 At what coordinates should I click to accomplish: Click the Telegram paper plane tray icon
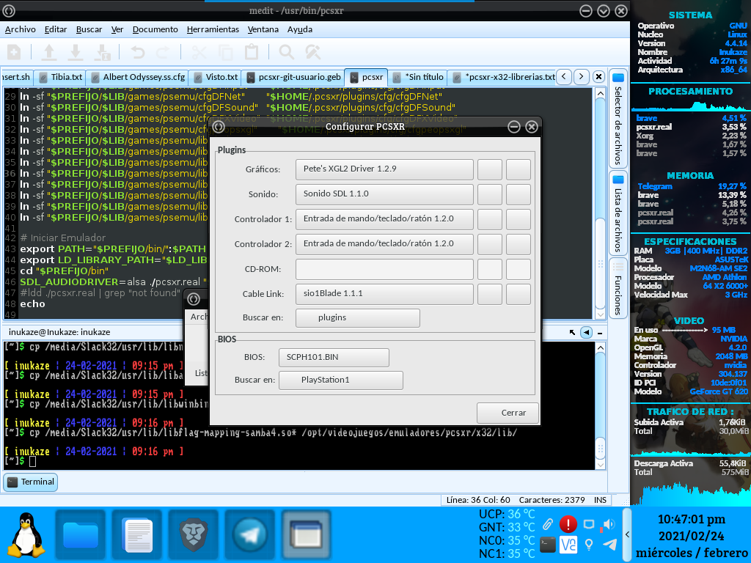(x=609, y=545)
